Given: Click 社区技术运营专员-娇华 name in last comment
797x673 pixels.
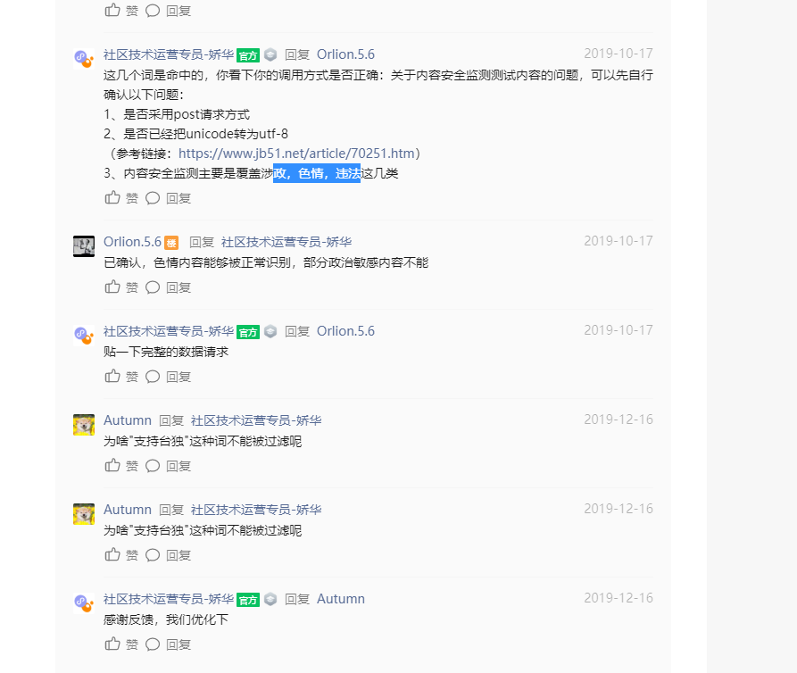Looking at the screenshot, I should tap(169, 599).
